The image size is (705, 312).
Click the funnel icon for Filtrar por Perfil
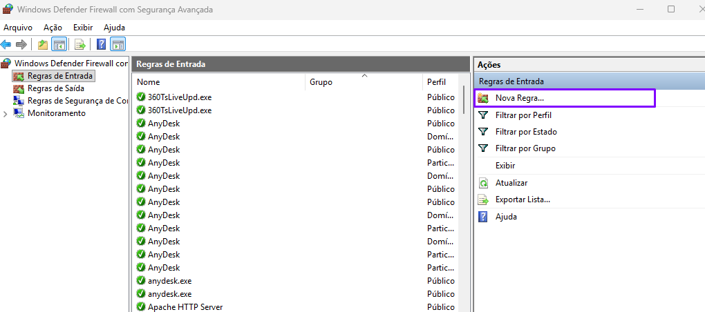[483, 115]
